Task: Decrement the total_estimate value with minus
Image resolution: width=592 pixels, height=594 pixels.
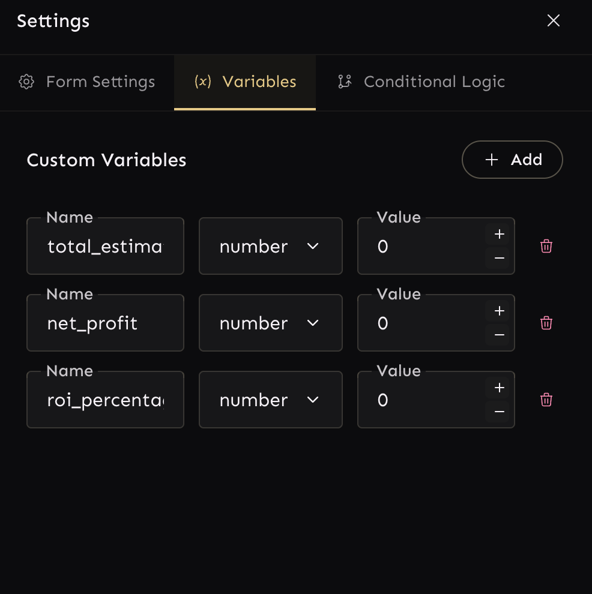Action: point(499,258)
